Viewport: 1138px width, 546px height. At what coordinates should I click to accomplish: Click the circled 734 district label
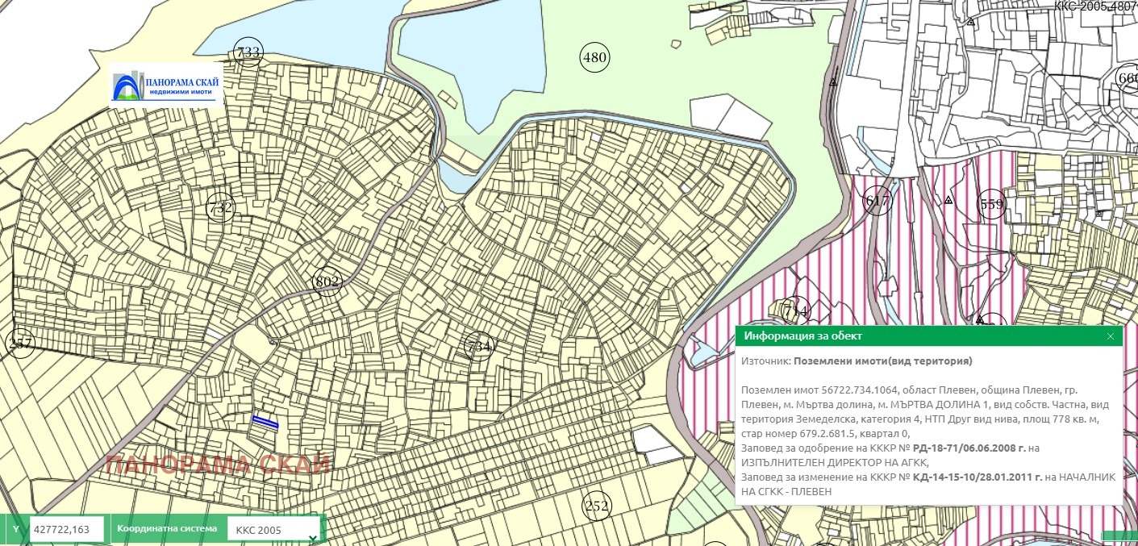point(479,347)
